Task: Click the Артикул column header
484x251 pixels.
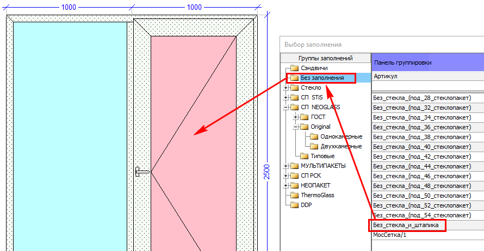Action: coord(428,76)
